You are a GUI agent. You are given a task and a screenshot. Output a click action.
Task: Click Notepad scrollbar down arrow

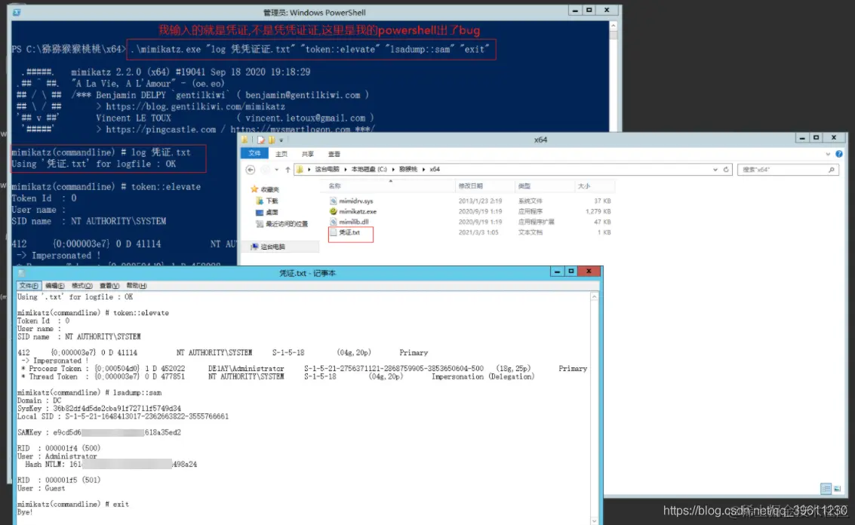coord(595,520)
